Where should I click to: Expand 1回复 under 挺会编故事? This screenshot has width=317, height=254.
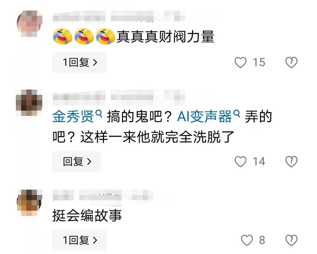tap(80, 240)
